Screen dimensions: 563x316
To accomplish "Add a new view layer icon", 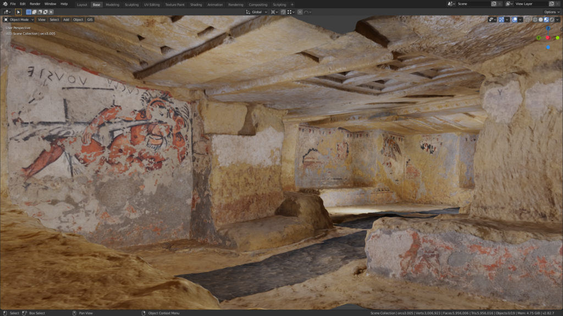I will [x=551, y=4].
